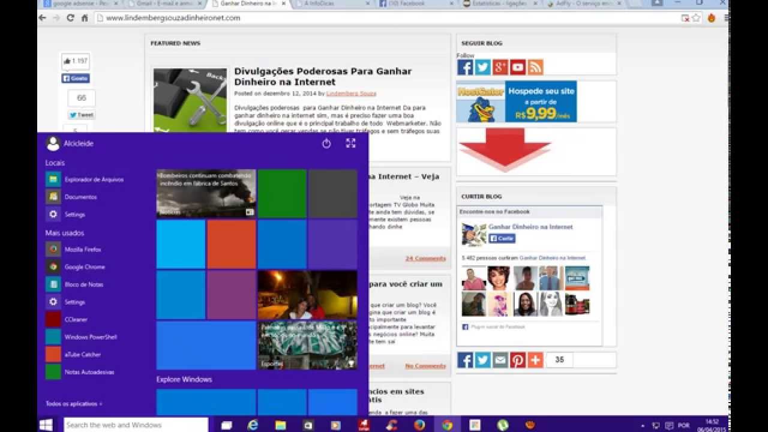The width and height of the screenshot is (768, 432).
Task: Open article Divulgações Poderosas Para Ganhar Dinheiro
Action: pyautogui.click(x=323, y=76)
